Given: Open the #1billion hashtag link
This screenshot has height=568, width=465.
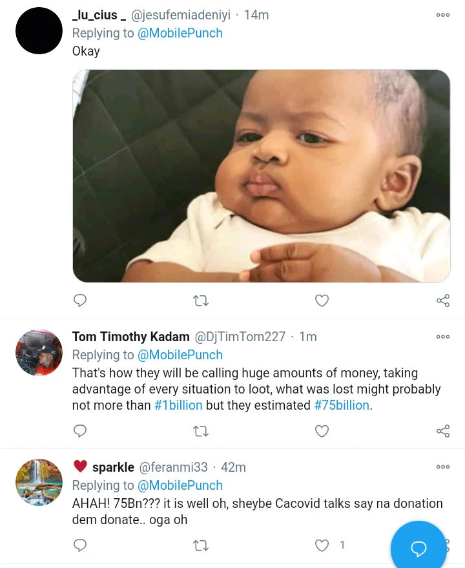Looking at the screenshot, I should pos(178,406).
